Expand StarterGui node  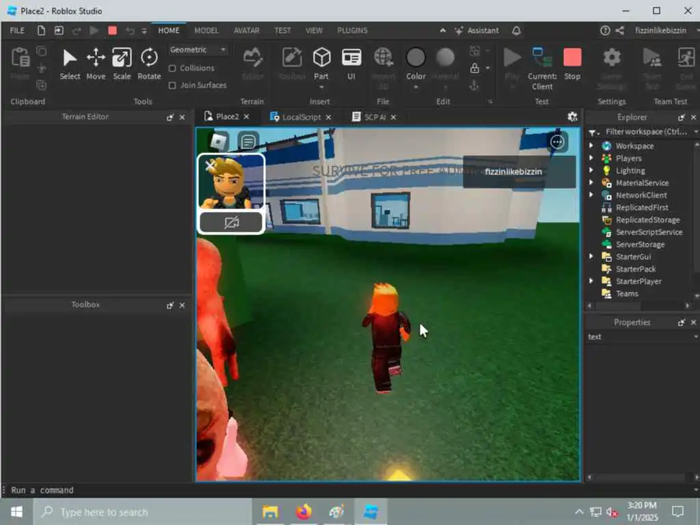pyautogui.click(x=591, y=256)
